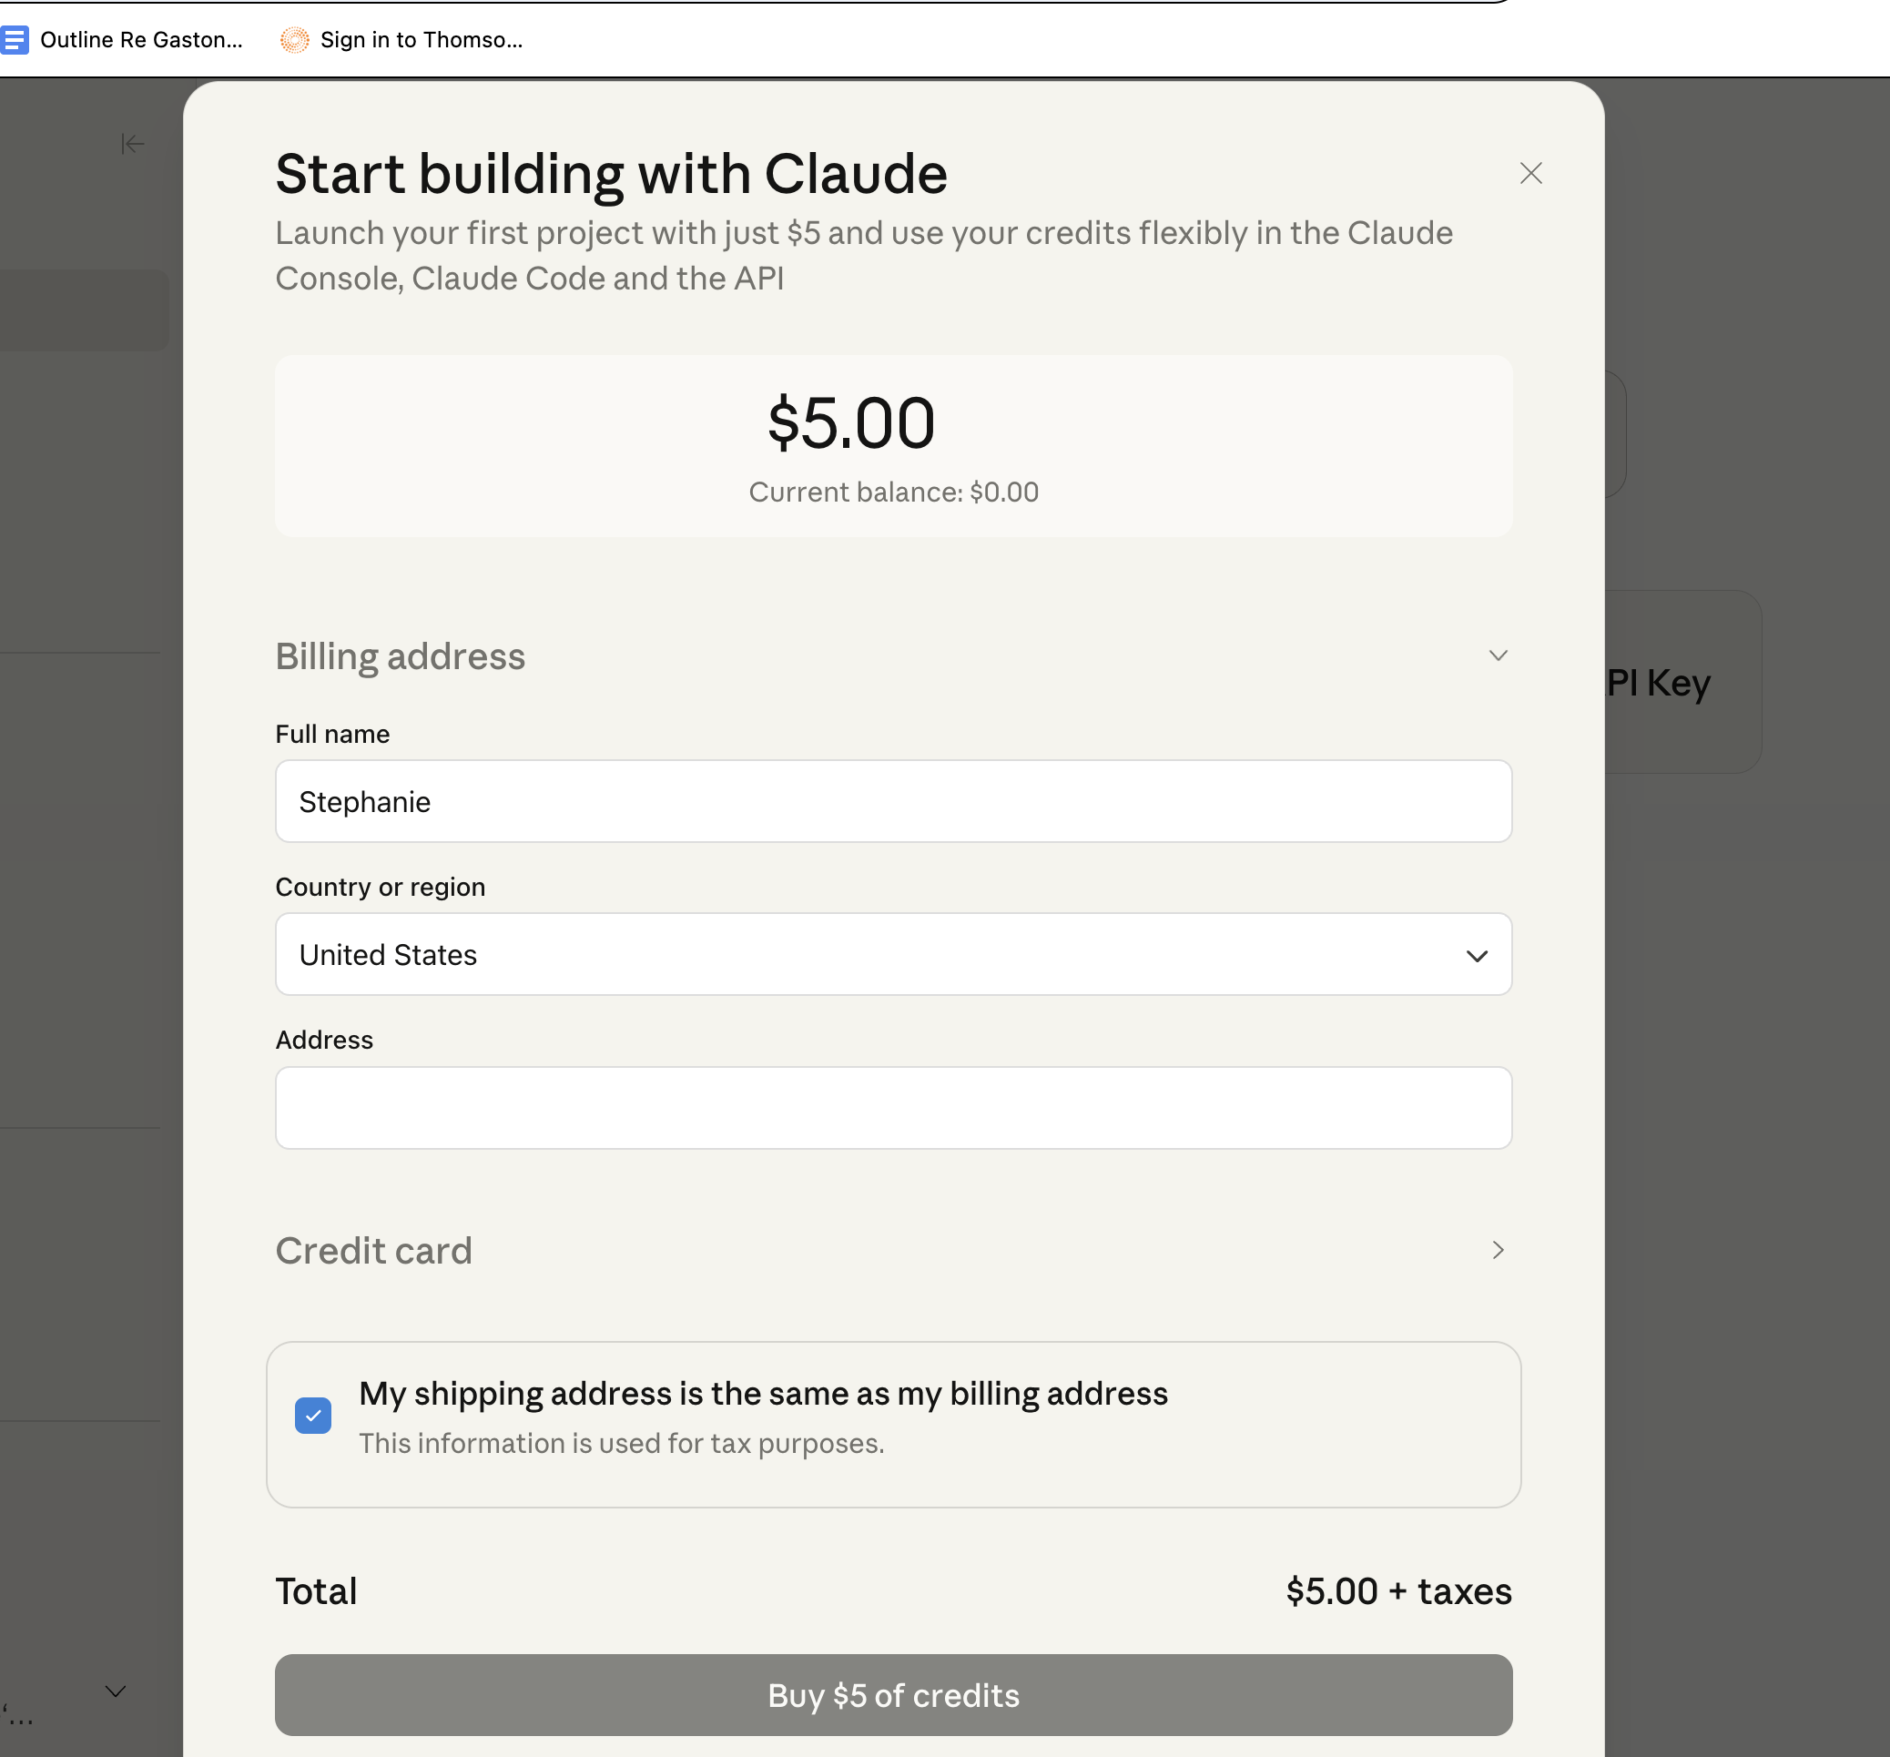
Task: Click the down chevron on the country selector
Action: (x=1477, y=956)
